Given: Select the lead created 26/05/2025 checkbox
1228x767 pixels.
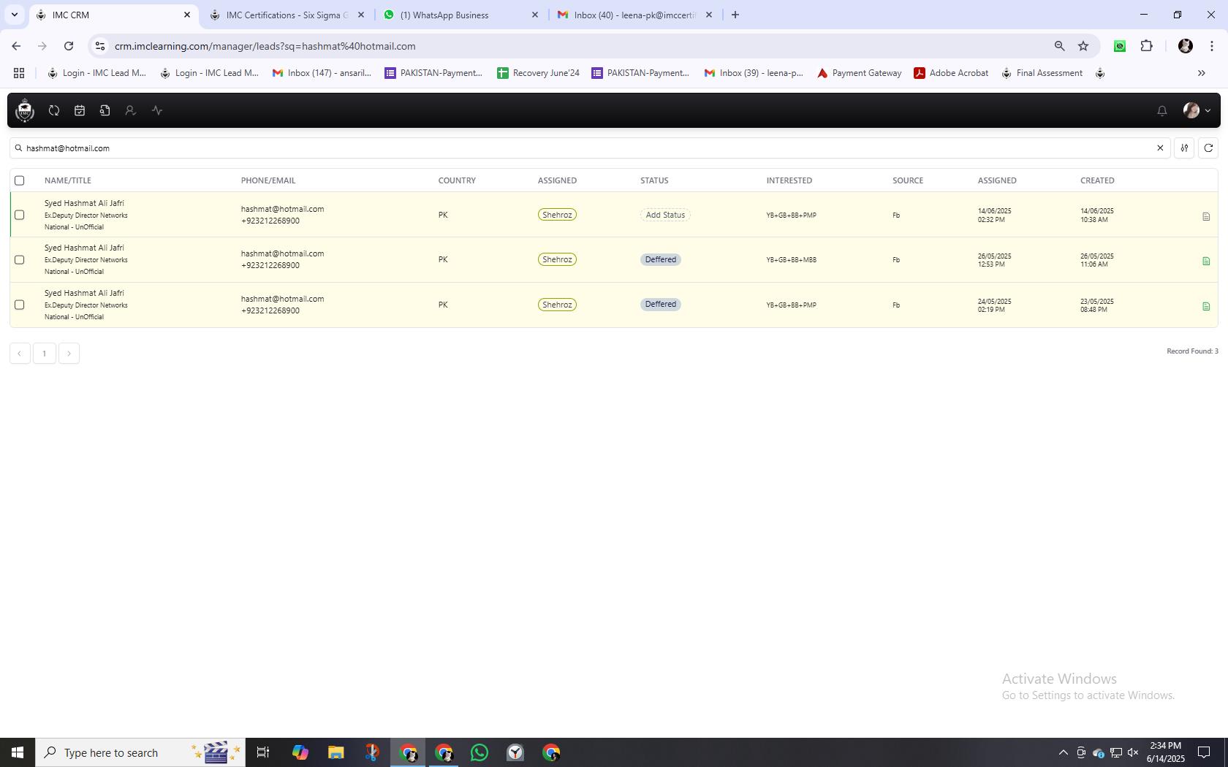Looking at the screenshot, I should coord(20,259).
